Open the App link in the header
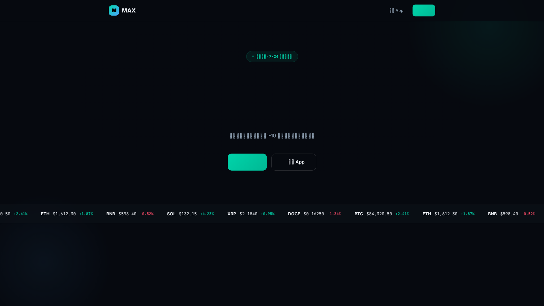This screenshot has height=306, width=544. 396,10
